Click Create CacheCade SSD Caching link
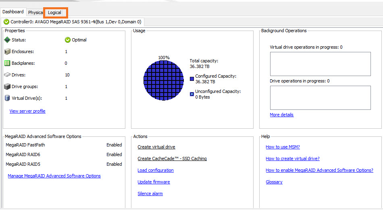 coord(172,159)
